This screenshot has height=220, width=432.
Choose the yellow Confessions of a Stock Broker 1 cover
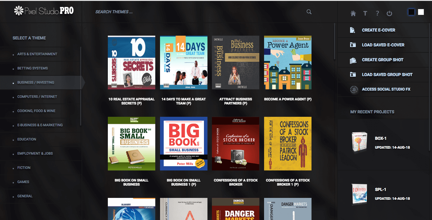click(288, 144)
